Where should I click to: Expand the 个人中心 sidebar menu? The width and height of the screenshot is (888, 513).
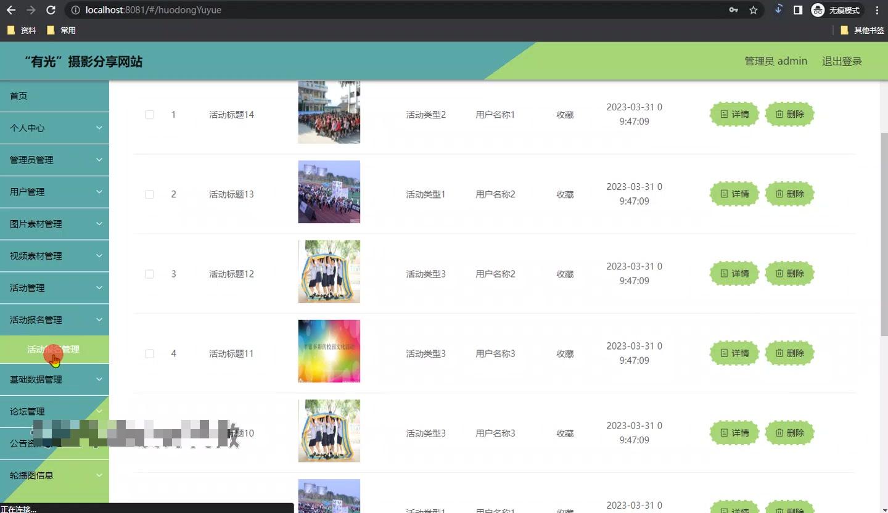click(54, 128)
